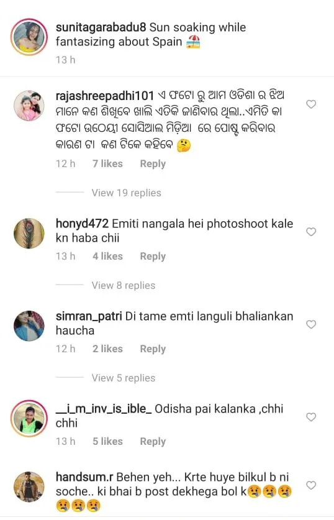Tap heart on handsum.r comment
Screen dimensions: 334x520
(311, 485)
